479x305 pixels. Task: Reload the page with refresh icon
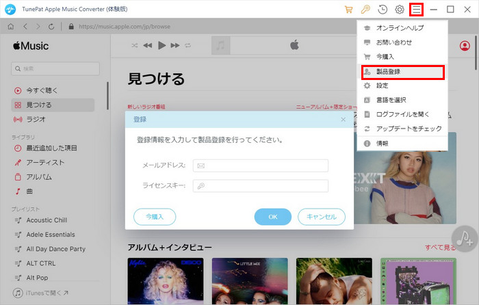tap(51, 27)
